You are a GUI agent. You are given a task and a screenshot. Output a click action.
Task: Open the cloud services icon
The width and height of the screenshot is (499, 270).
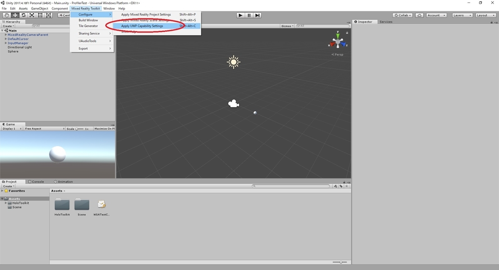point(420,15)
